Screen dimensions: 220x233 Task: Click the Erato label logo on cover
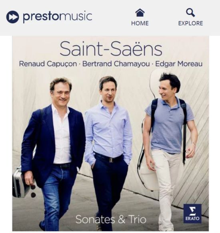coord(192,213)
